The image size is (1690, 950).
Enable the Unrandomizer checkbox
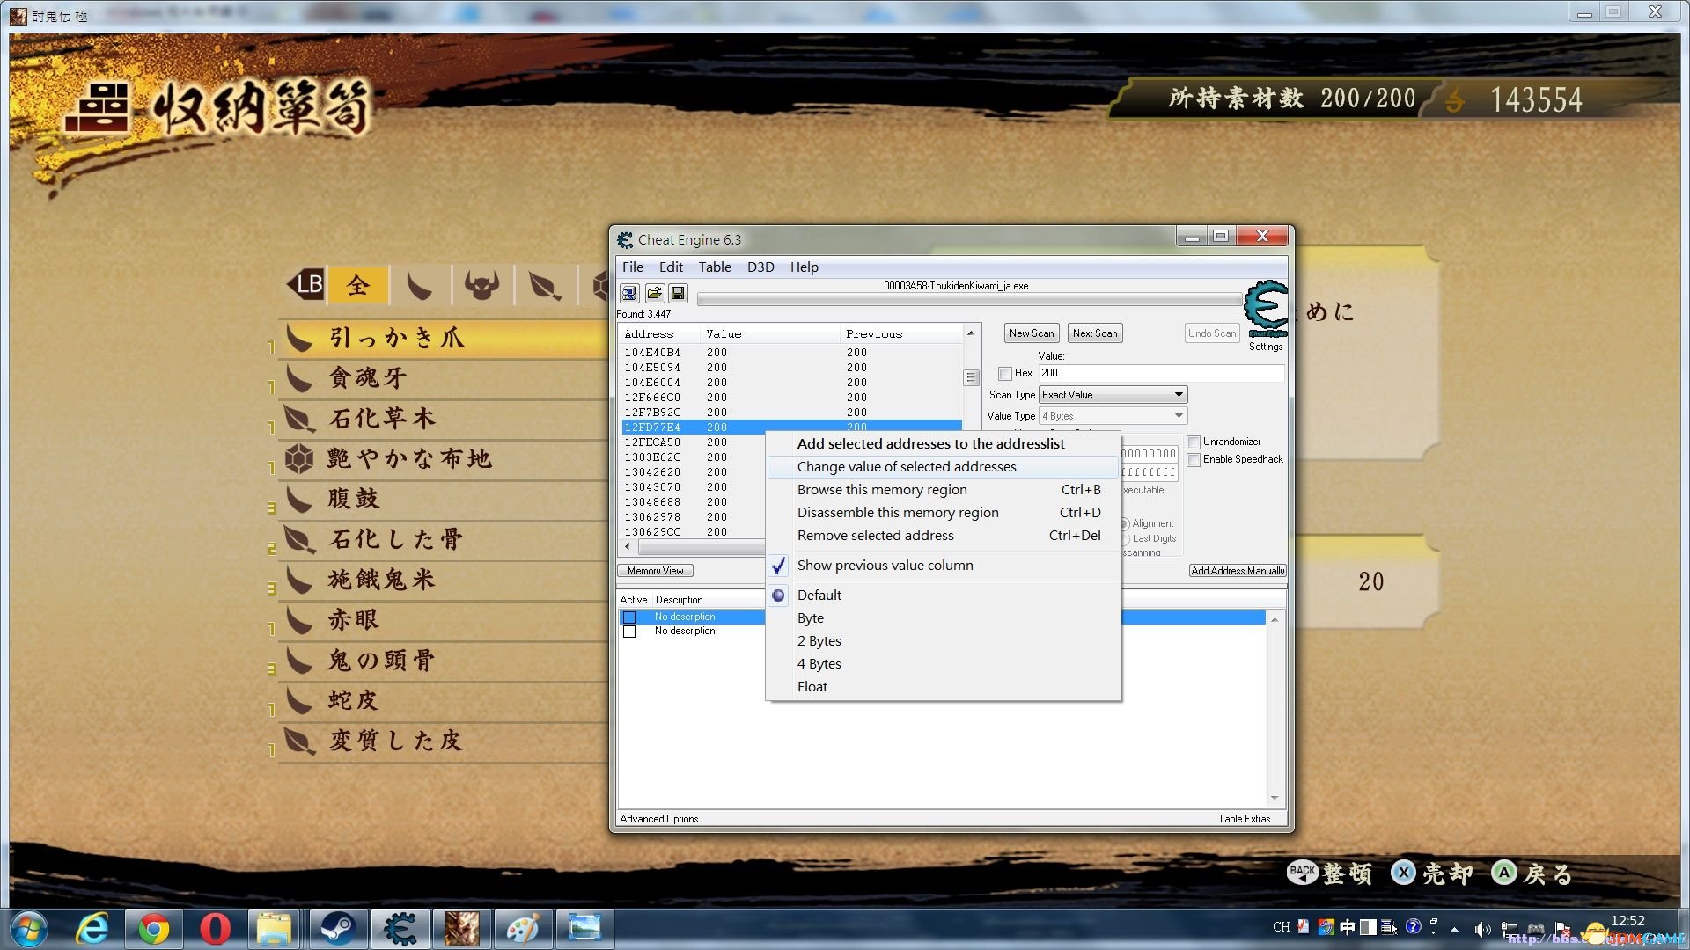click(1194, 442)
